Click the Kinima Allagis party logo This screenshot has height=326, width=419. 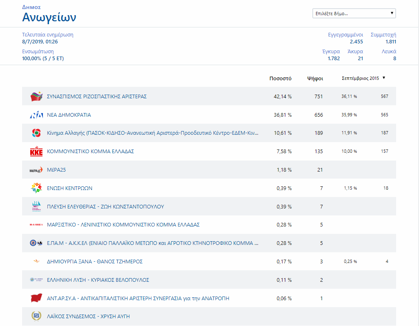click(x=36, y=133)
